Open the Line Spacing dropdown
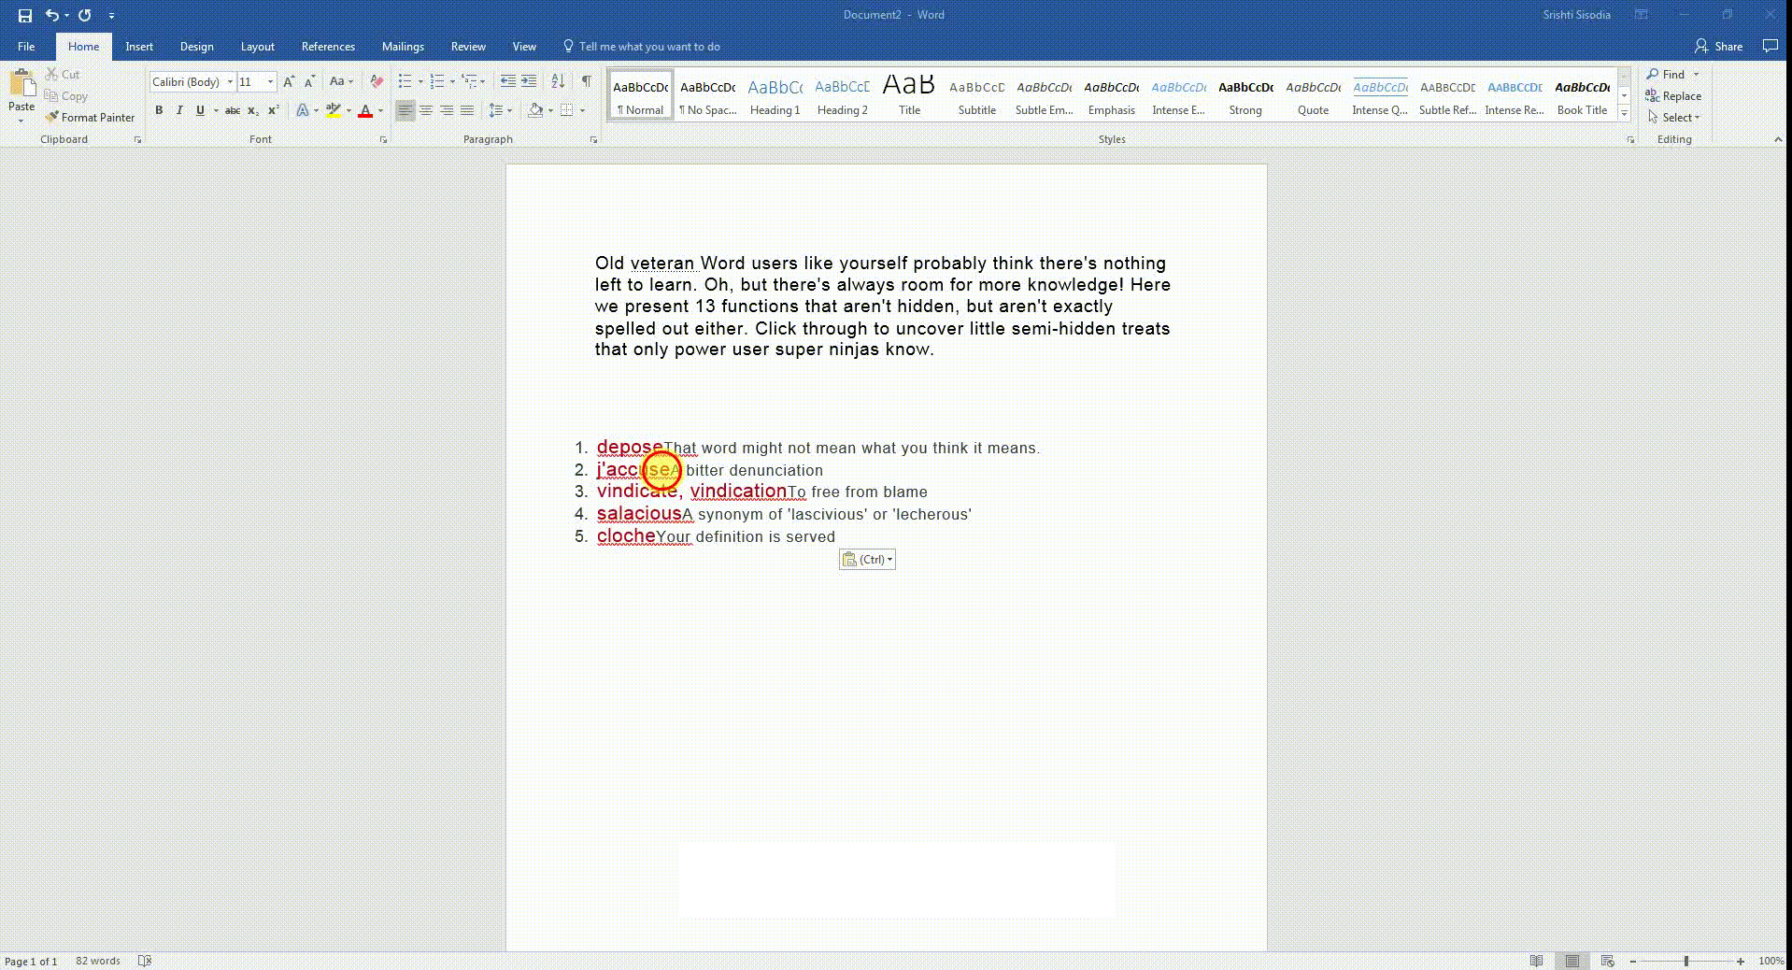 coord(501,110)
